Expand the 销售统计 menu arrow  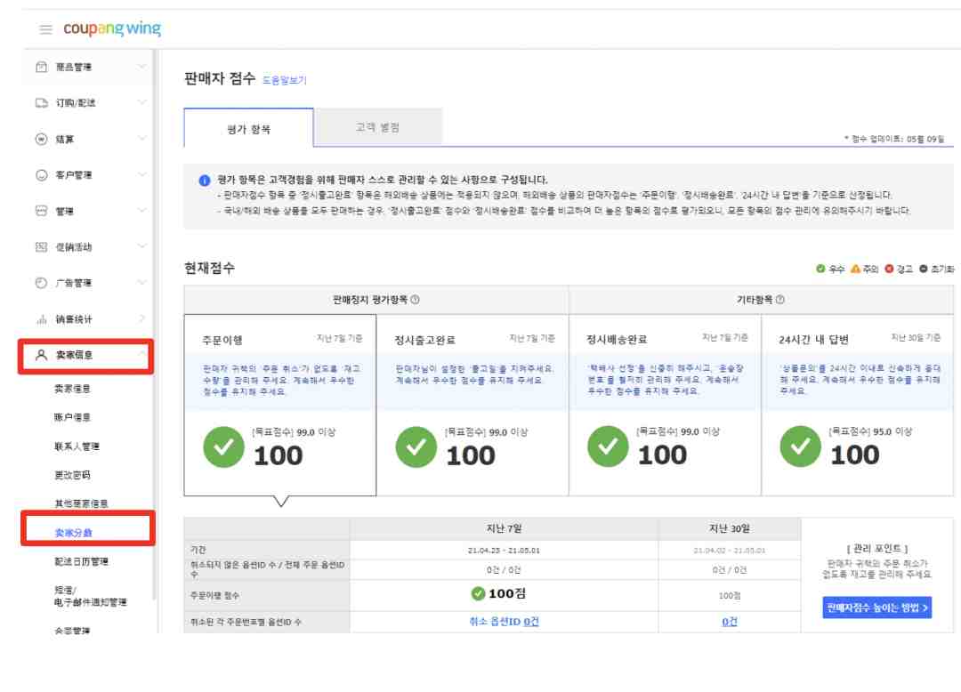coord(142,318)
